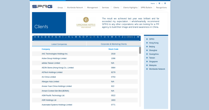Select adidas Taiwan Limited row

(85, 63)
